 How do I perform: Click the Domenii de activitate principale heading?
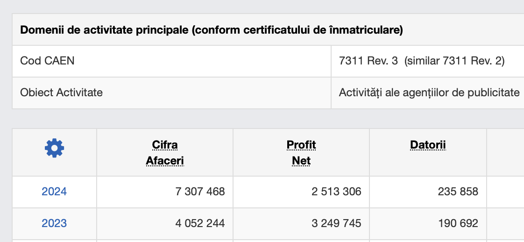pos(212,30)
